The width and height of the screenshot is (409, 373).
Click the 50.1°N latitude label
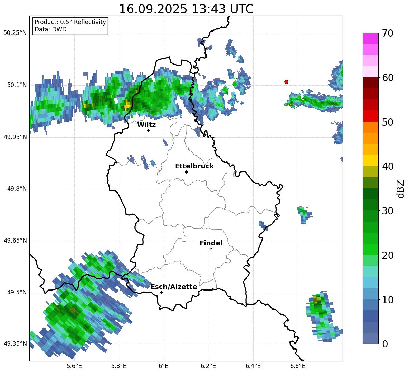(17, 85)
